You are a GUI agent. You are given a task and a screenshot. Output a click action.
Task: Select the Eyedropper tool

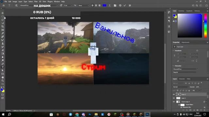[x=3, y=33]
